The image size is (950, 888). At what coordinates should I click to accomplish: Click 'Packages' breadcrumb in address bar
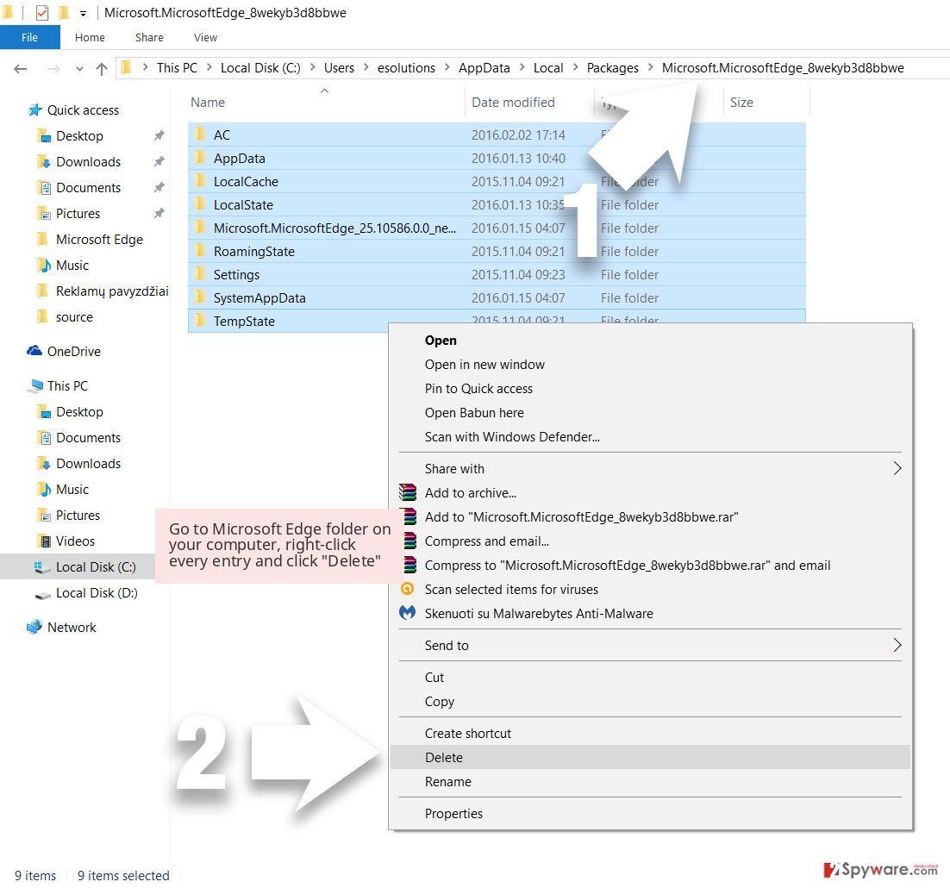[x=613, y=68]
